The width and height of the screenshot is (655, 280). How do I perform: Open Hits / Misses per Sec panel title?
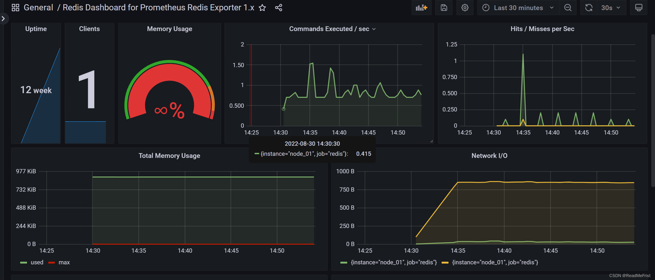542,29
